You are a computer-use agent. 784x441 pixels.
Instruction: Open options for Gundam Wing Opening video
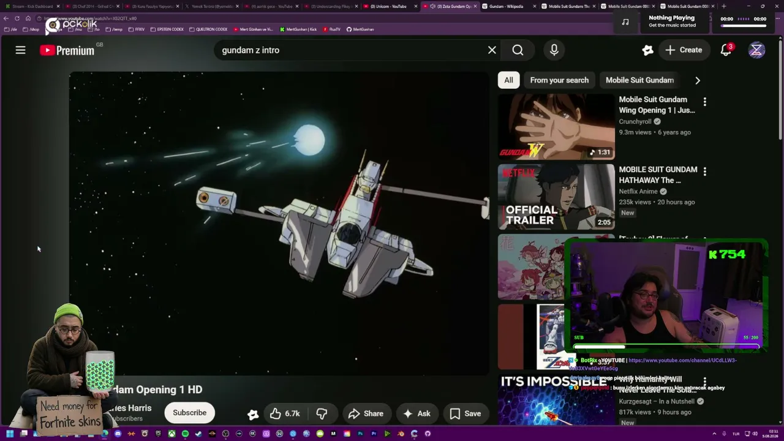(x=704, y=102)
